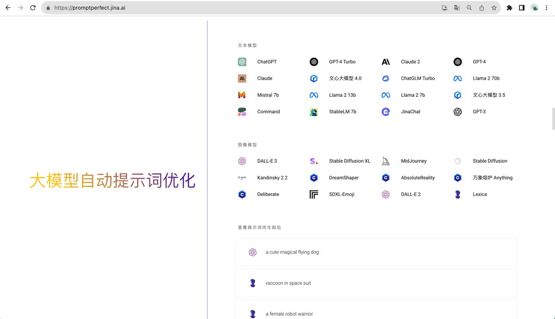Click the Command model icon
Image resolution: width=555 pixels, height=319 pixels.
click(242, 112)
